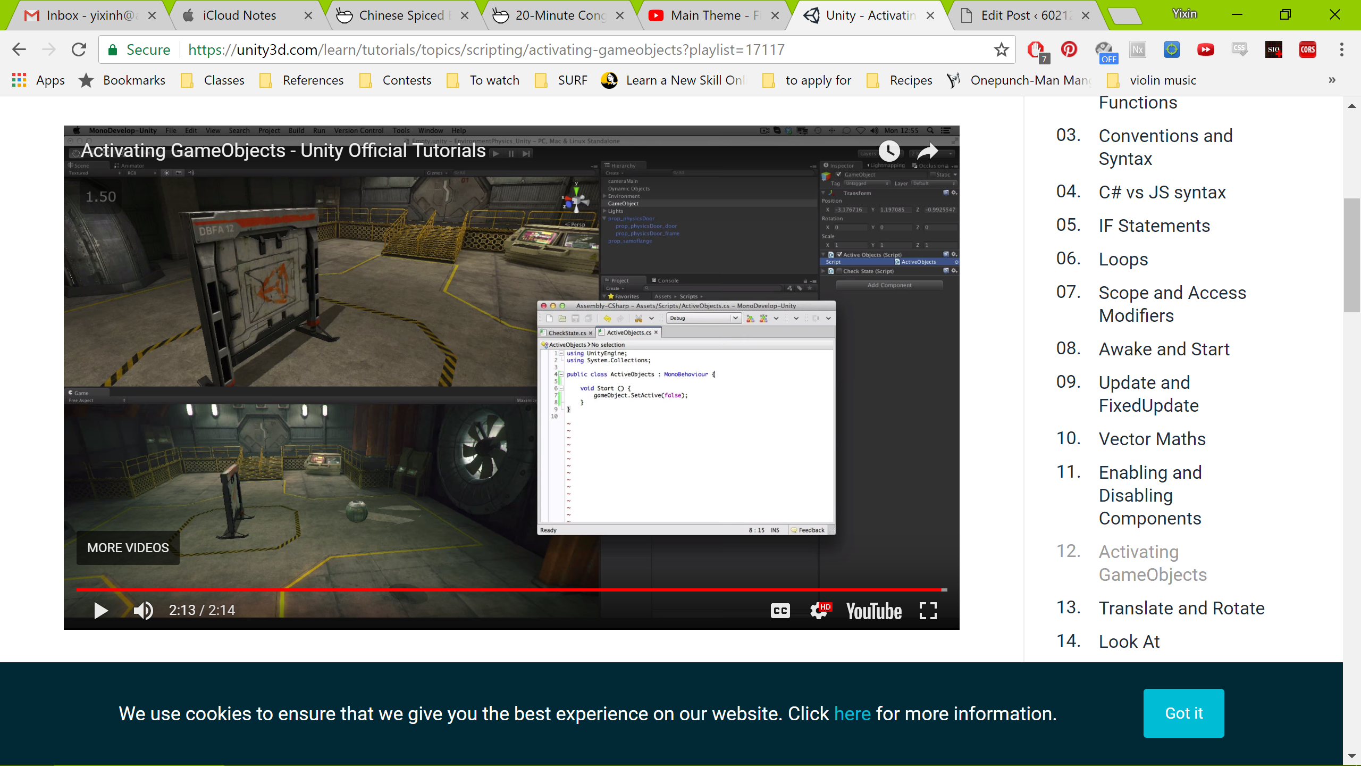
Task: Click the CORS extension icon
Action: click(1307, 49)
